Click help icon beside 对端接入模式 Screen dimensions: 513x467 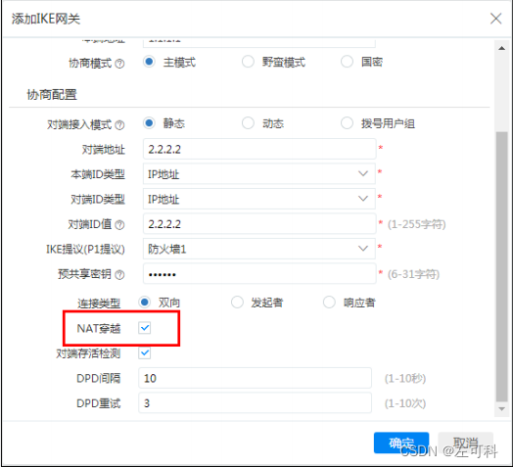(x=120, y=125)
